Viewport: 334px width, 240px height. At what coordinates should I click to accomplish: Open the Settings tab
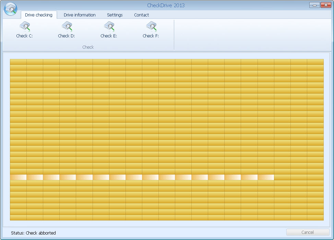coord(115,15)
